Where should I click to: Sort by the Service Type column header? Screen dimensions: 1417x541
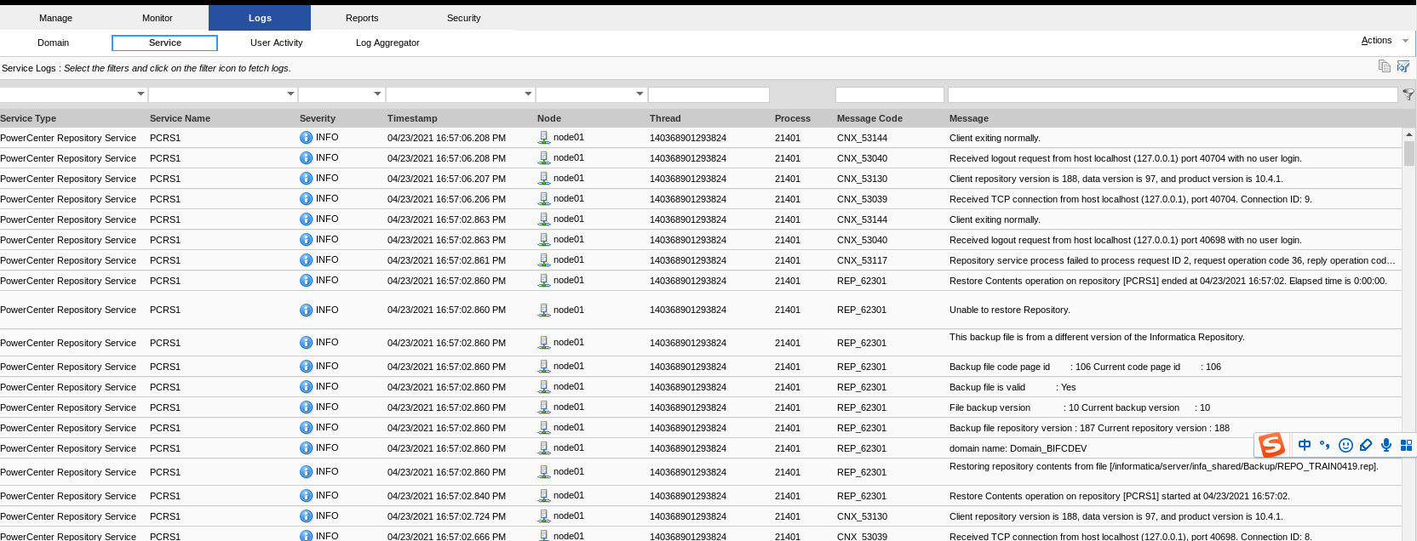[x=28, y=118]
